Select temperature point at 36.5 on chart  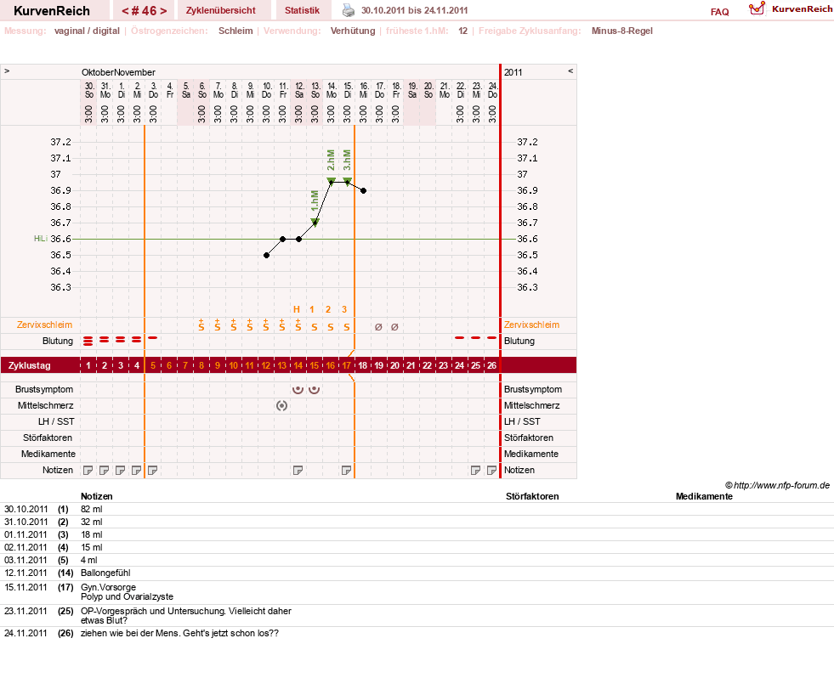pyautogui.click(x=266, y=255)
